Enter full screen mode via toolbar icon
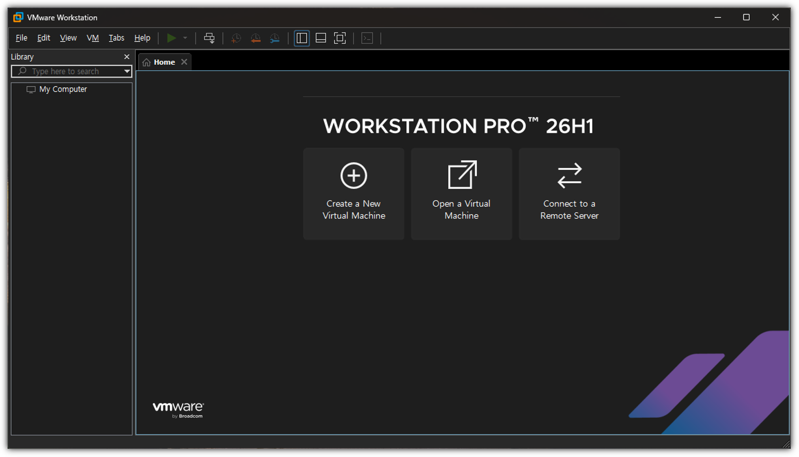 (x=340, y=38)
